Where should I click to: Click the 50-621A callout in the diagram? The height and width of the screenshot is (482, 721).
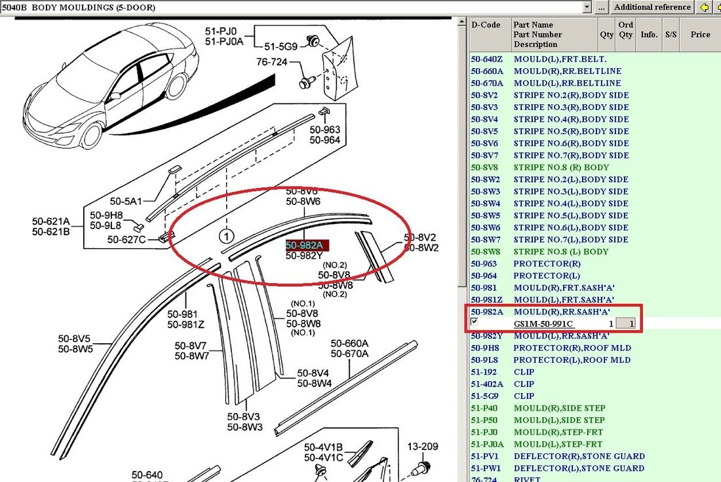(x=51, y=221)
